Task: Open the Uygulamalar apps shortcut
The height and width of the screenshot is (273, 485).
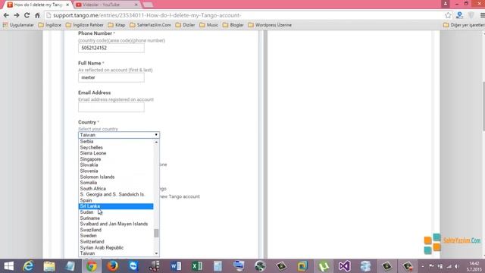Action: pyautogui.click(x=18, y=25)
